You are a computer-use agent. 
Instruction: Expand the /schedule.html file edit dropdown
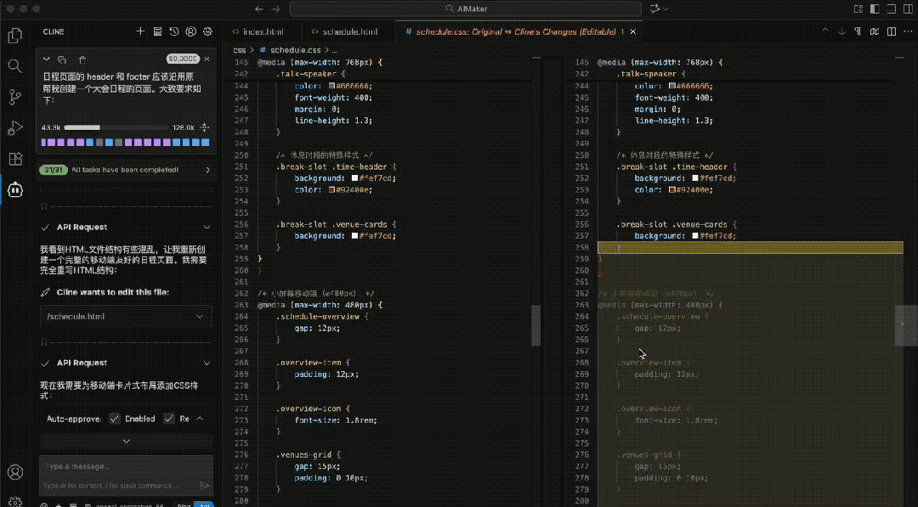click(x=201, y=317)
